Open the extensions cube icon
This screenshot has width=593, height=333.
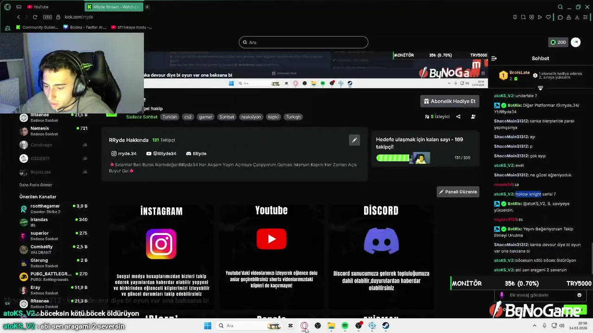pyautogui.click(x=560, y=17)
